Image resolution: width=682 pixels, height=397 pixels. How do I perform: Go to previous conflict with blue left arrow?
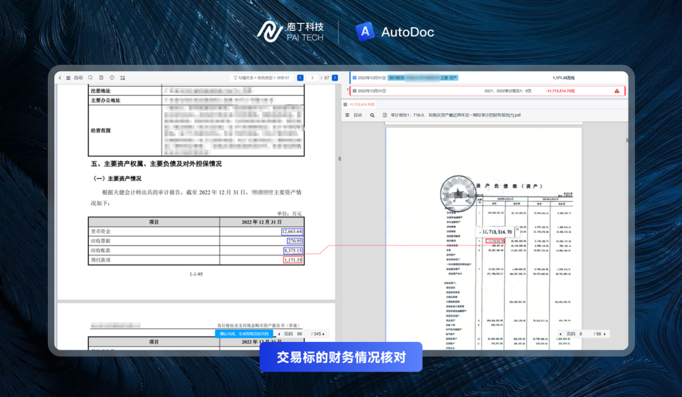point(300,78)
